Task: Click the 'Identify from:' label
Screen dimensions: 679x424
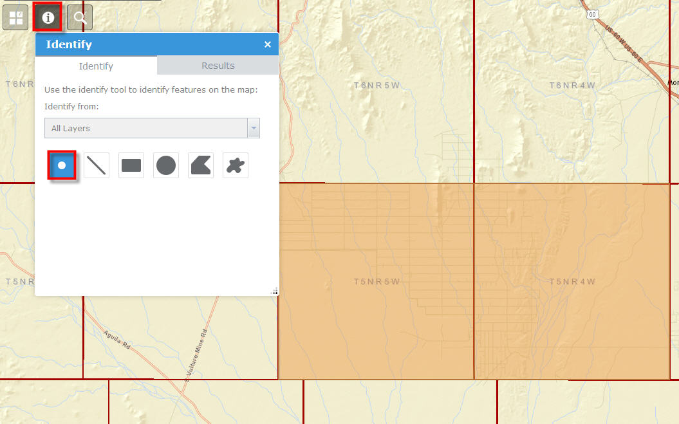Action: point(71,106)
